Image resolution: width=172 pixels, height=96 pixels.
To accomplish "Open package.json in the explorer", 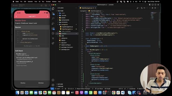I will (x=65, y=49).
